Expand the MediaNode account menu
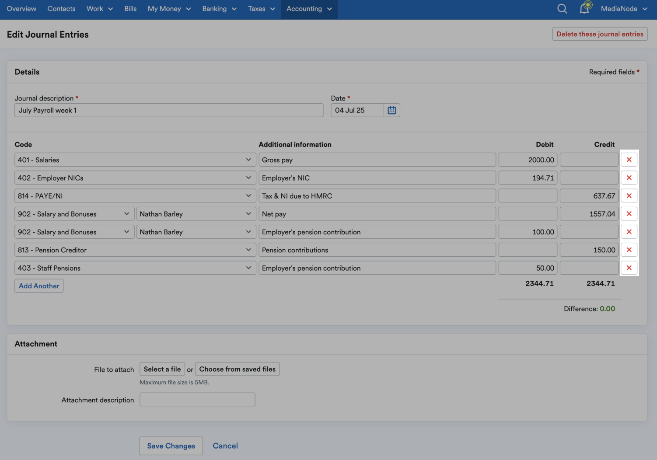 pyautogui.click(x=624, y=9)
